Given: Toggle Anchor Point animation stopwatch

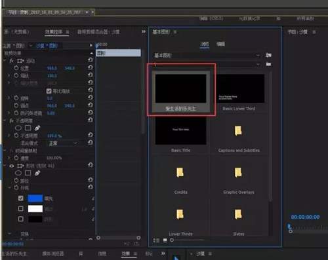Looking at the screenshot, I should 16,105.
